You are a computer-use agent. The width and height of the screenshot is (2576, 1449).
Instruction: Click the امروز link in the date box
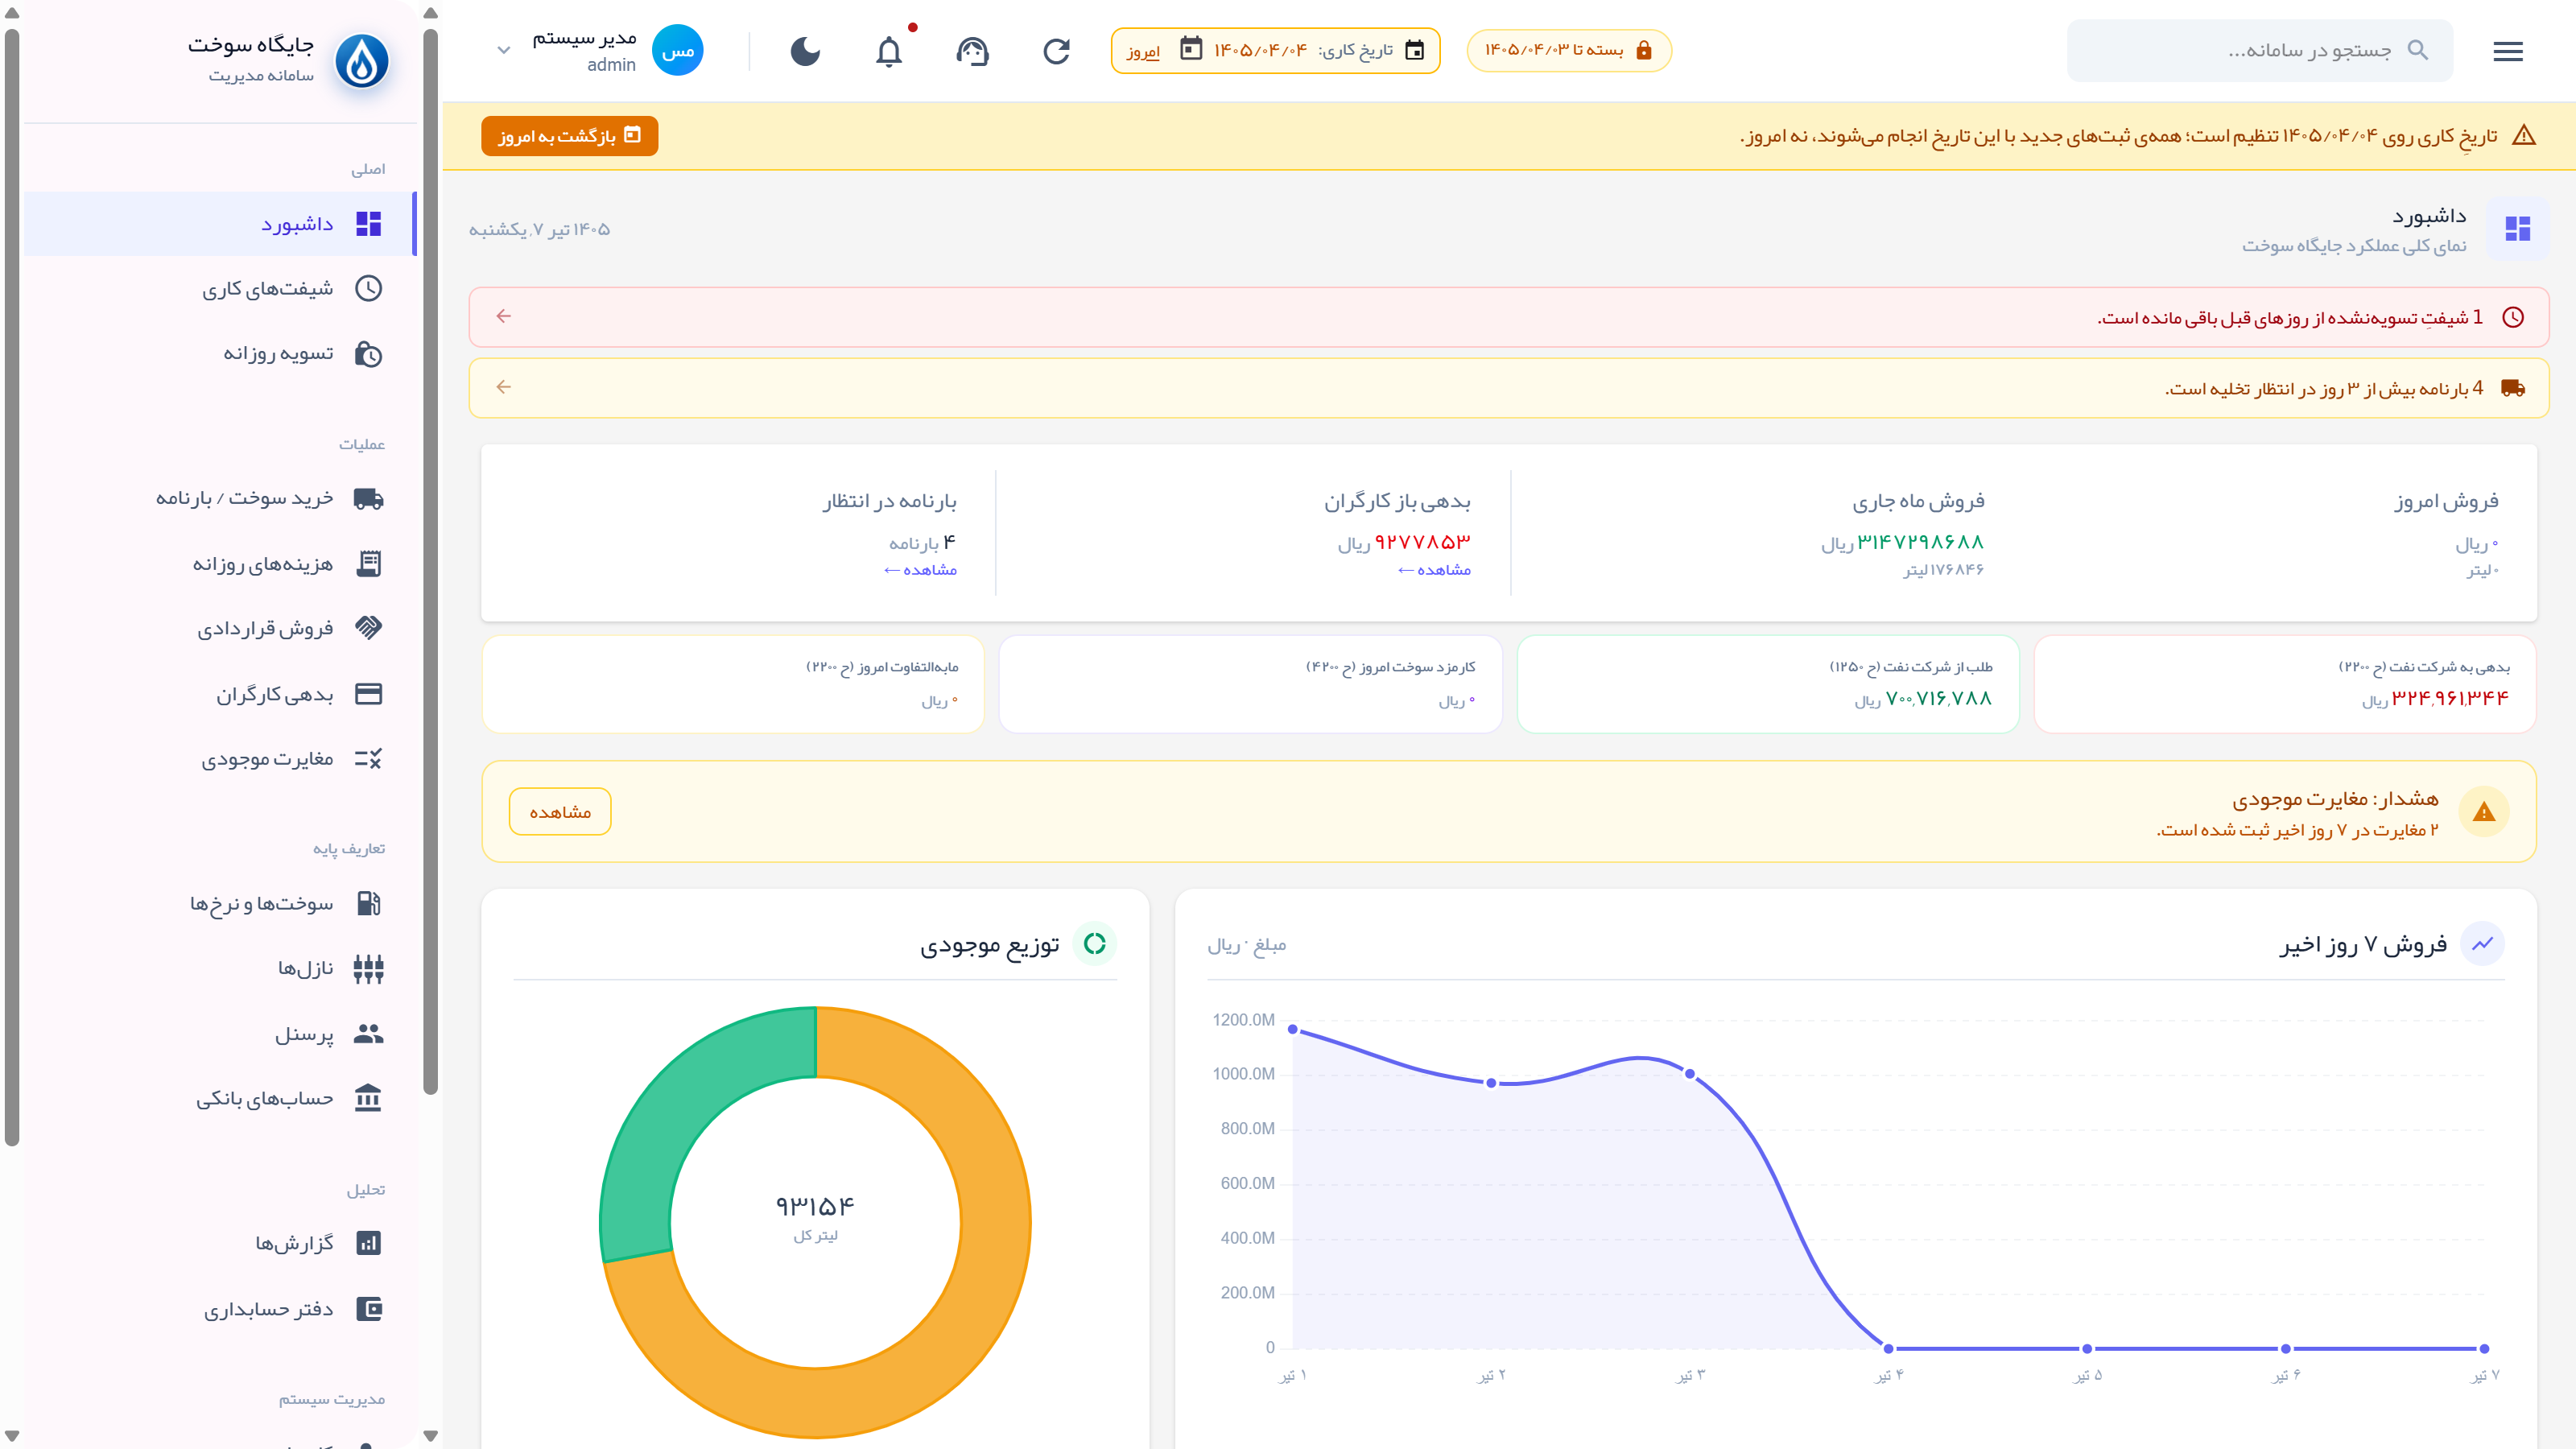pyautogui.click(x=1143, y=51)
